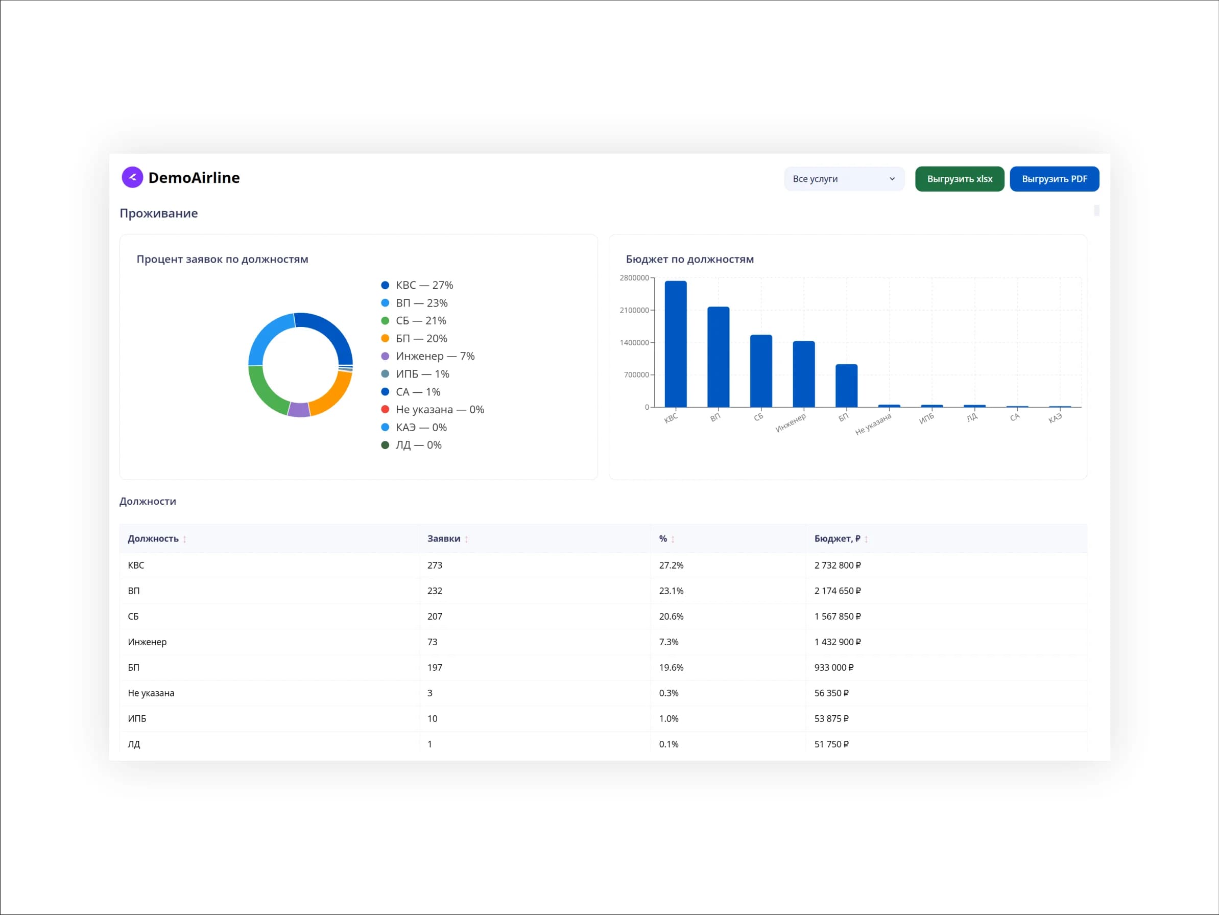Select the ИПБ table row
Viewport: 1219px width, 915px height.
[603, 718]
